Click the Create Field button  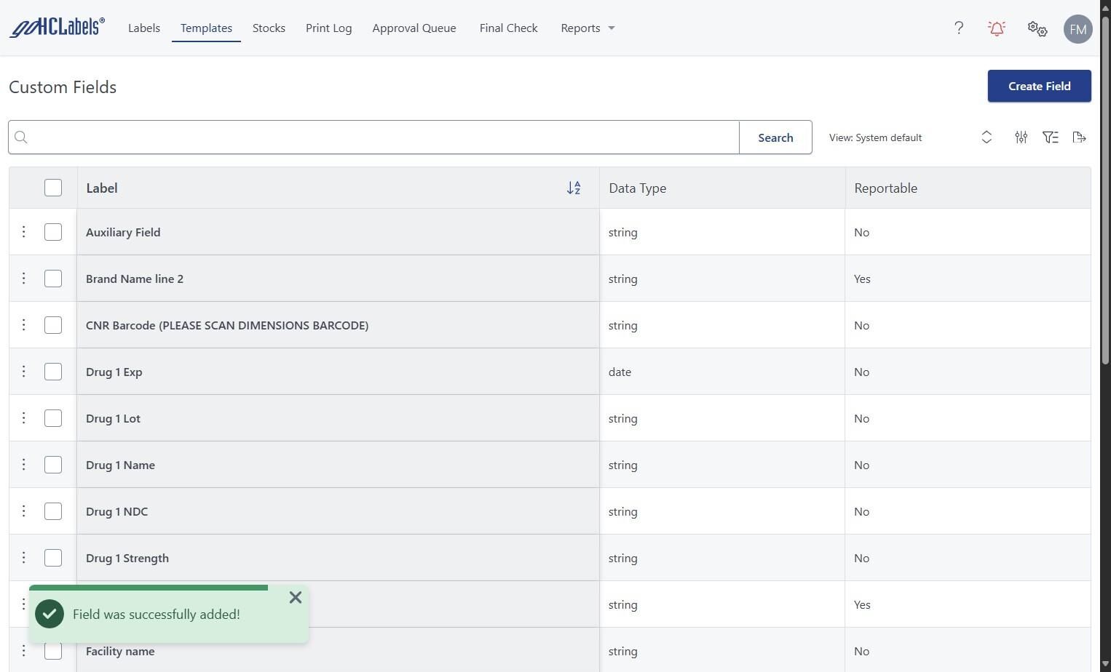click(x=1039, y=86)
